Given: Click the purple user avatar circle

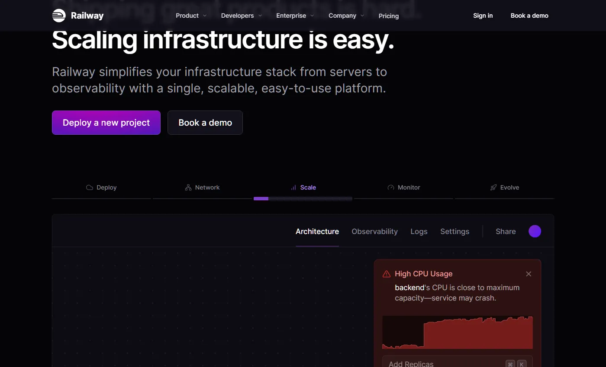Looking at the screenshot, I should point(535,231).
